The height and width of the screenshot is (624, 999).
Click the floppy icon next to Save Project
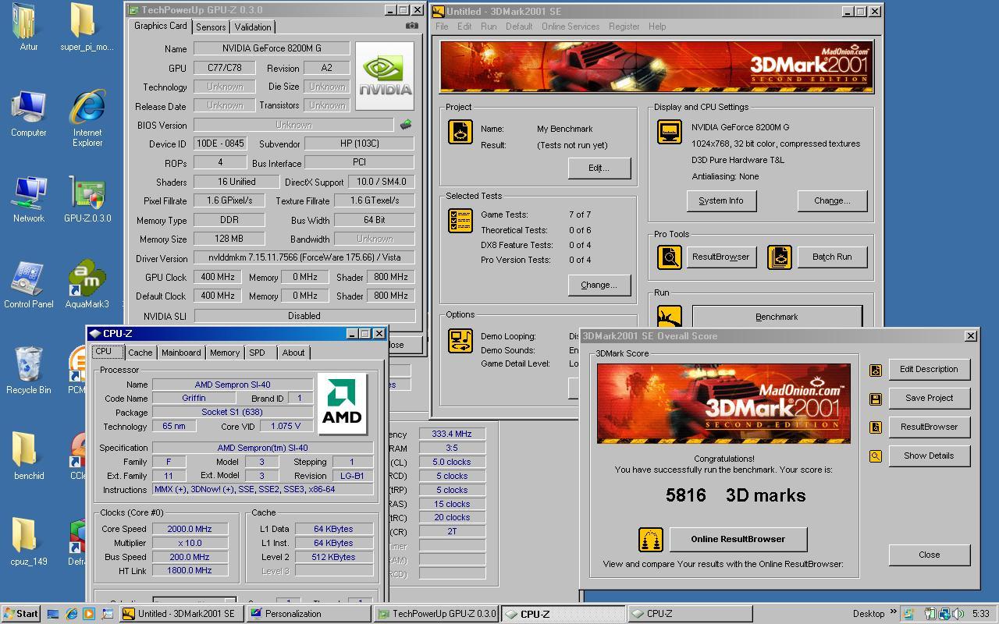[x=876, y=399]
